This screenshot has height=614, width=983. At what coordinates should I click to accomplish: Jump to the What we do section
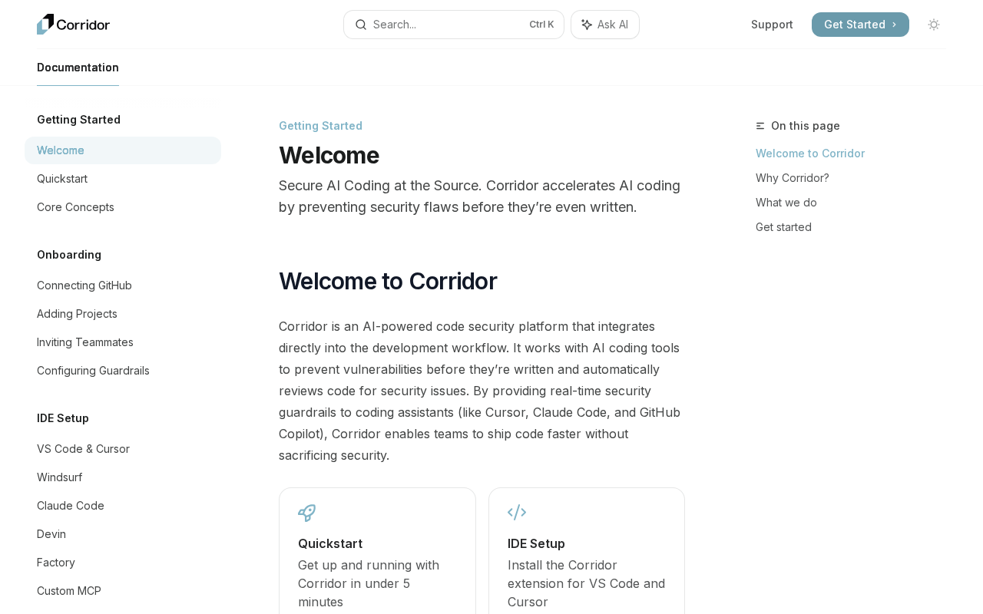coord(786,203)
